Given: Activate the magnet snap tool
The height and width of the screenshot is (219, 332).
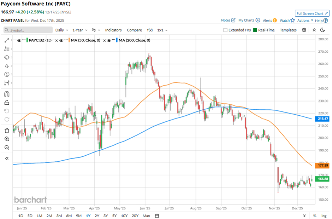Looking at the screenshot, I should coord(6,94).
